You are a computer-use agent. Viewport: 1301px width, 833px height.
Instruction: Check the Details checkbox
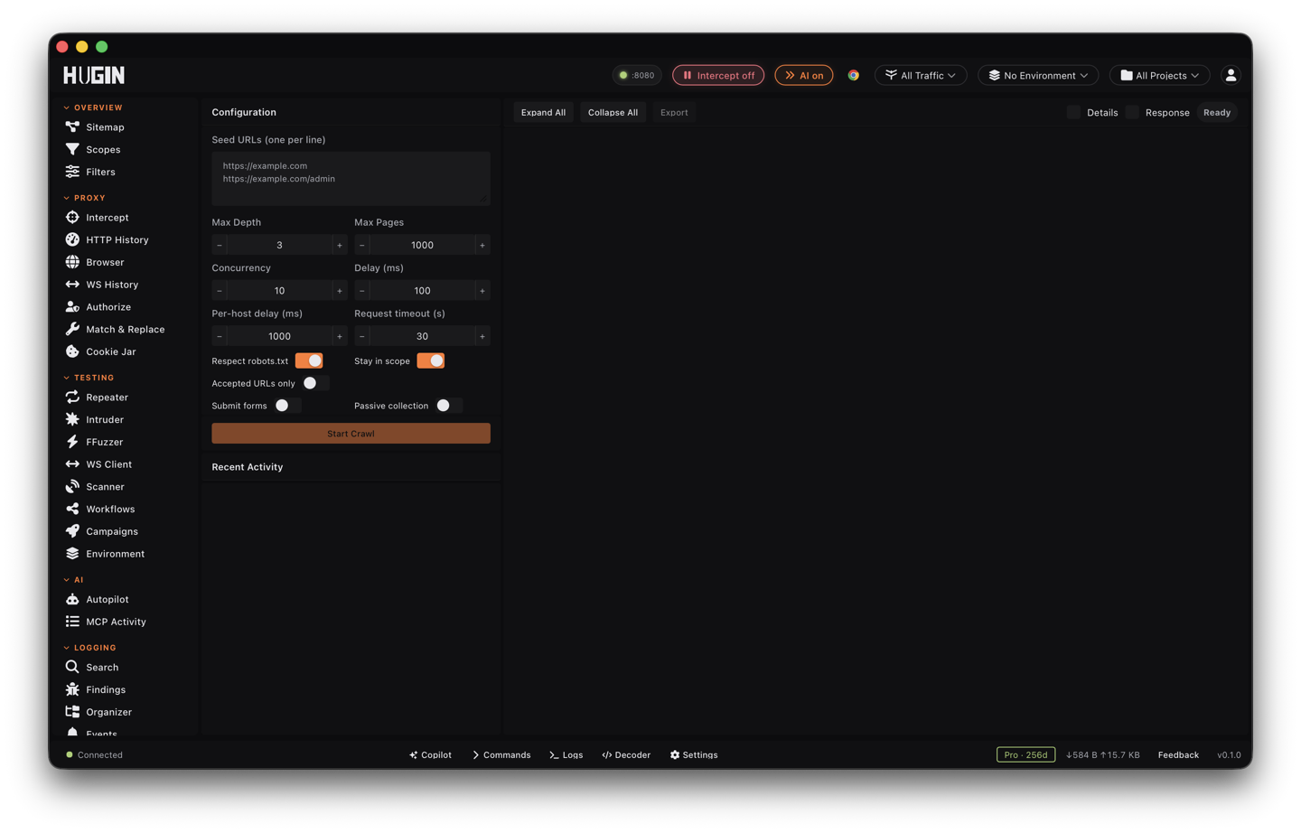1073,112
